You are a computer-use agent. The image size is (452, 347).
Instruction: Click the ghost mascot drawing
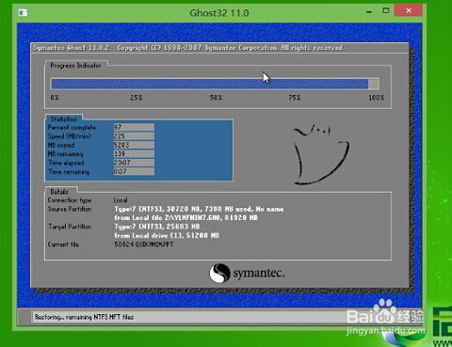pyautogui.click(x=321, y=154)
